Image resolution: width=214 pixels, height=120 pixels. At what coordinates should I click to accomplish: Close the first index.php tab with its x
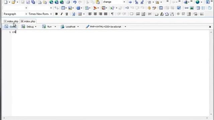pyautogui.click(x=5, y=21)
